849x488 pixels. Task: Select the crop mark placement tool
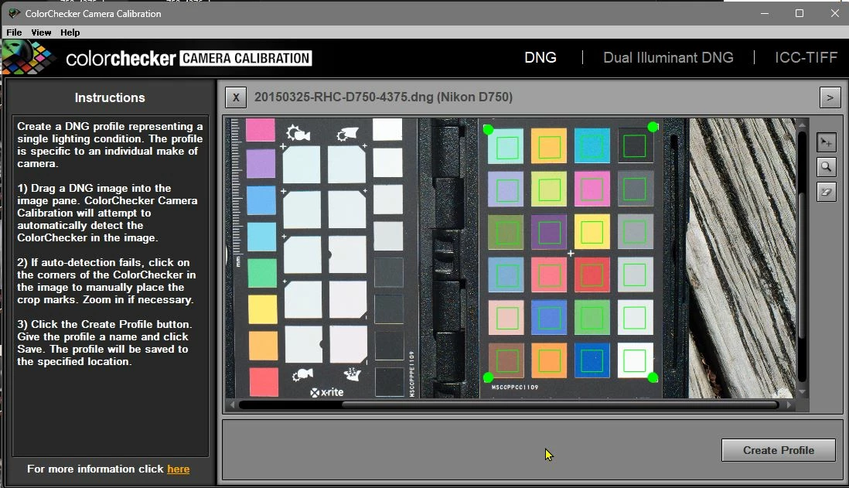pos(827,142)
